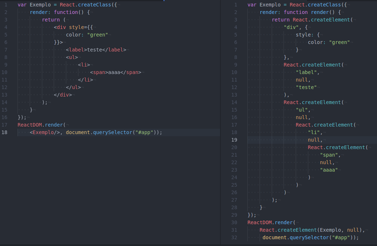Viewport: 377px width, 246px height.
Task: Click "<div style={{" in the left editor
Action: (x=73, y=27)
